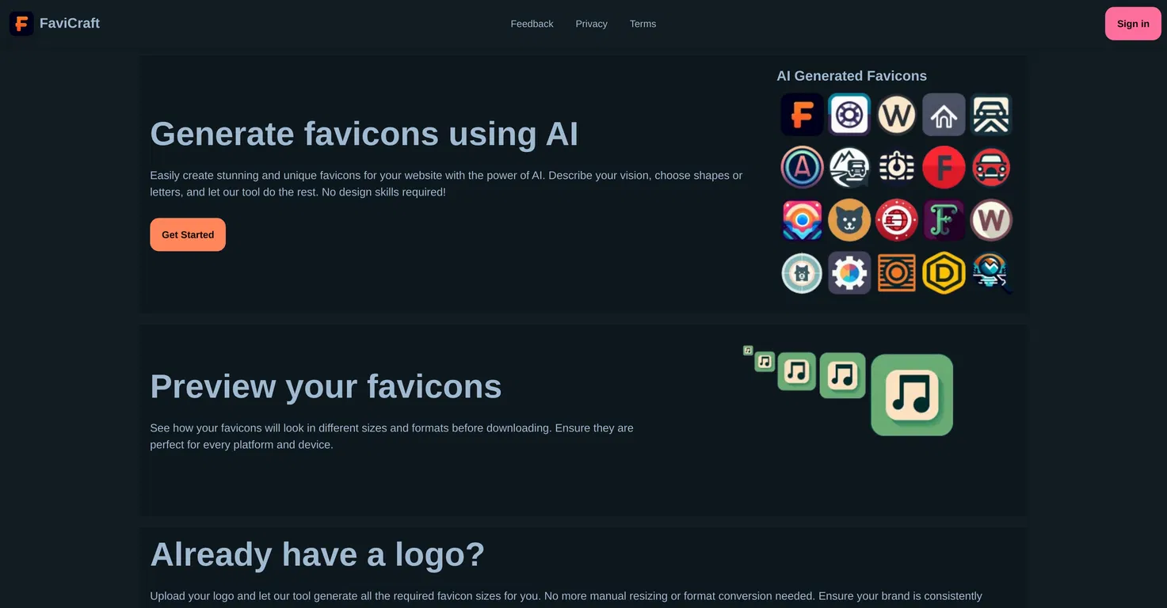
Task: Click the paragraph starting 'See how your favicons'
Action: coord(391,436)
